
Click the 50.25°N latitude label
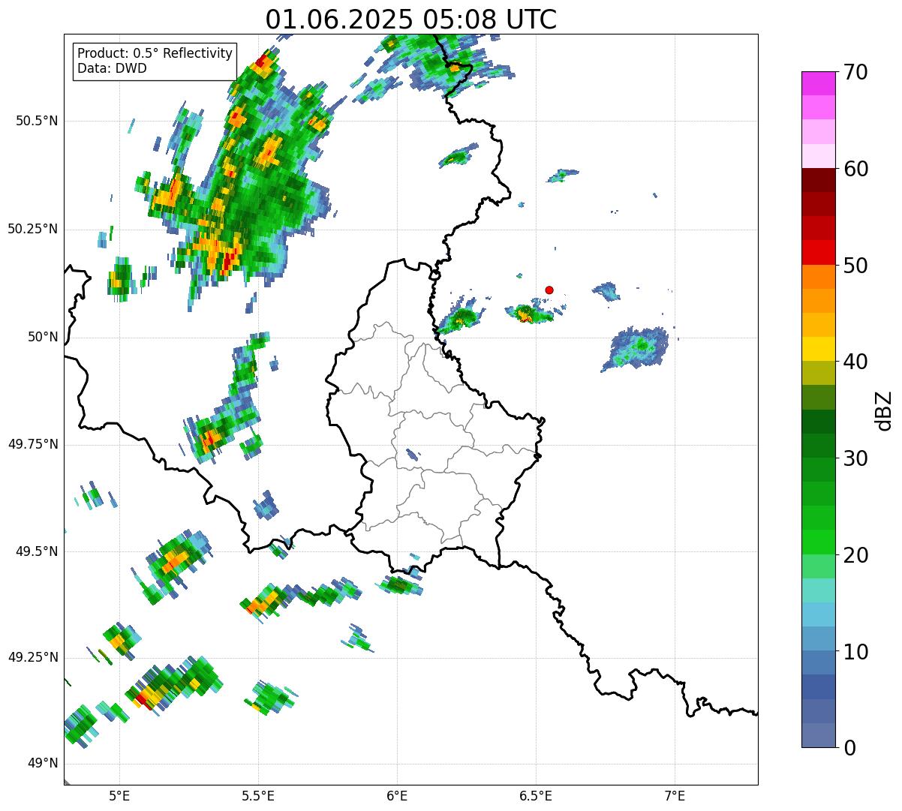click(33, 229)
